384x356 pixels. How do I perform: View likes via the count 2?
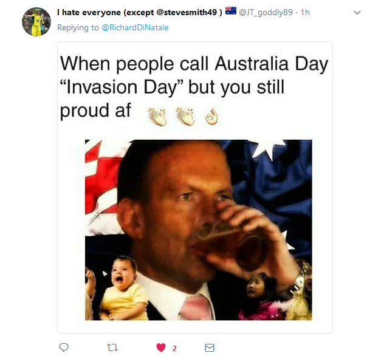click(x=174, y=348)
